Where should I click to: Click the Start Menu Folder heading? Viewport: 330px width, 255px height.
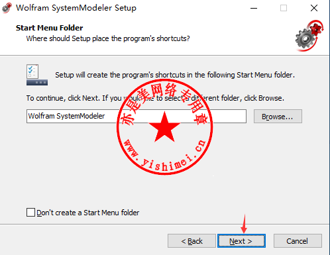click(x=50, y=28)
